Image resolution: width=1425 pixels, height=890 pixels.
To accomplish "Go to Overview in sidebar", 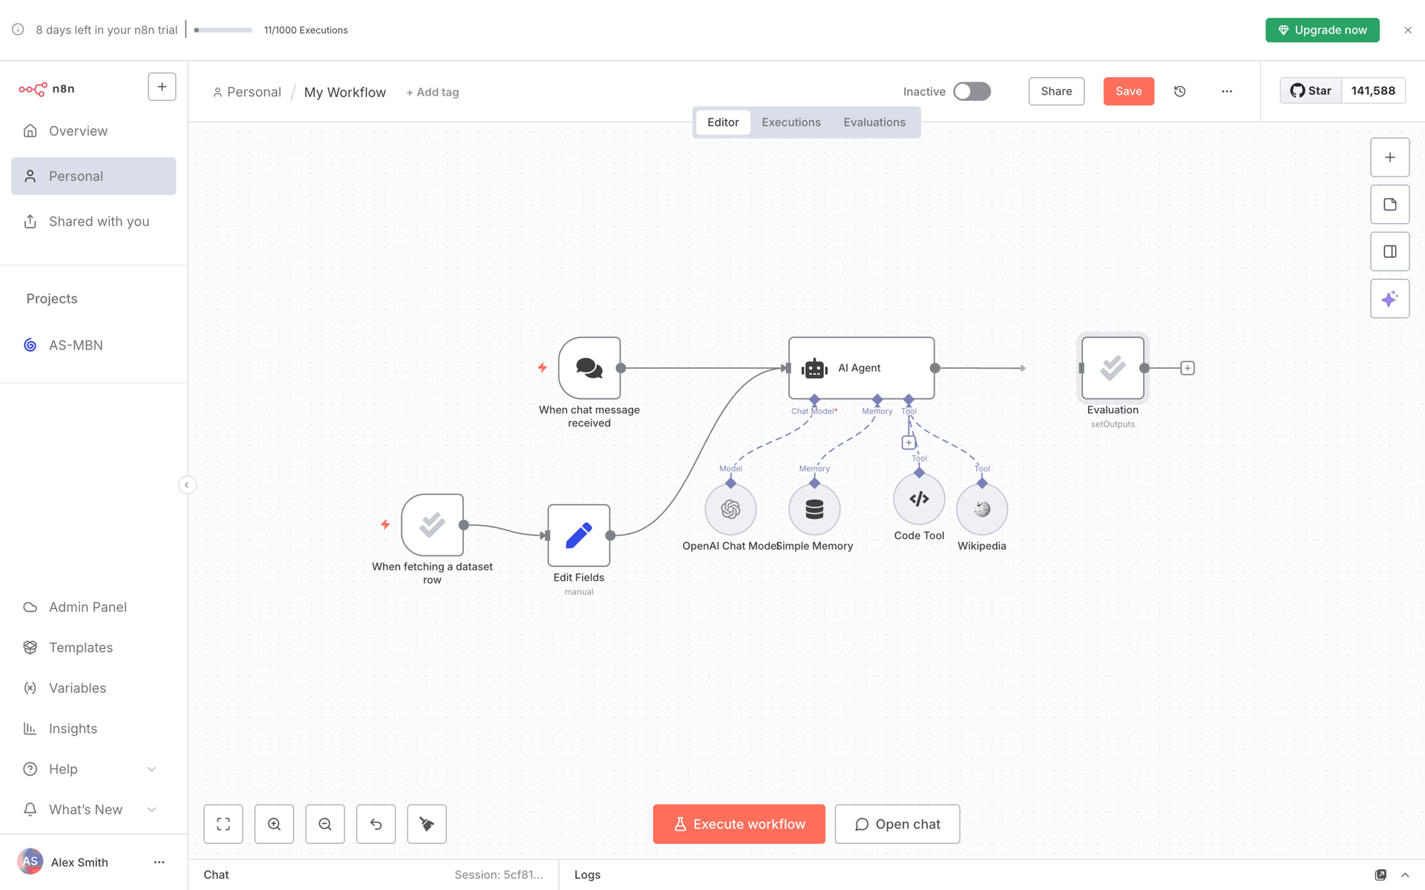I will (94, 131).
